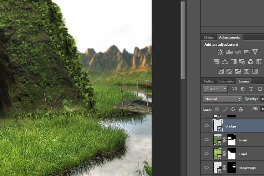Hide the Bridge layer
This screenshot has height=176, width=264.
[206, 126]
